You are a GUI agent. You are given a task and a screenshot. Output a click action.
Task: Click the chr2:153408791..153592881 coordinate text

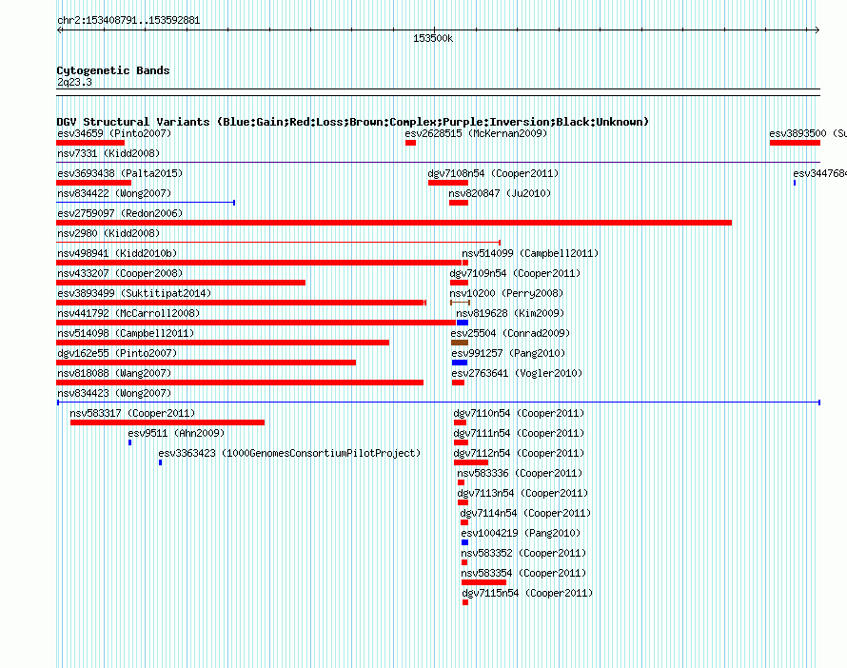(x=128, y=21)
